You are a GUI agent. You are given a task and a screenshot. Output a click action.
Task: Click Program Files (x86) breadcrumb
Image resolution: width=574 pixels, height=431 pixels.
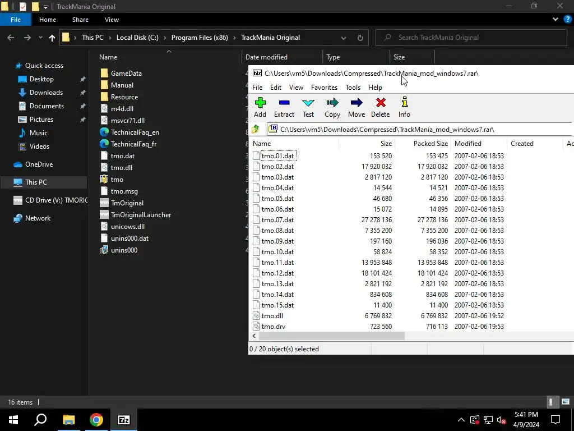[x=200, y=38]
